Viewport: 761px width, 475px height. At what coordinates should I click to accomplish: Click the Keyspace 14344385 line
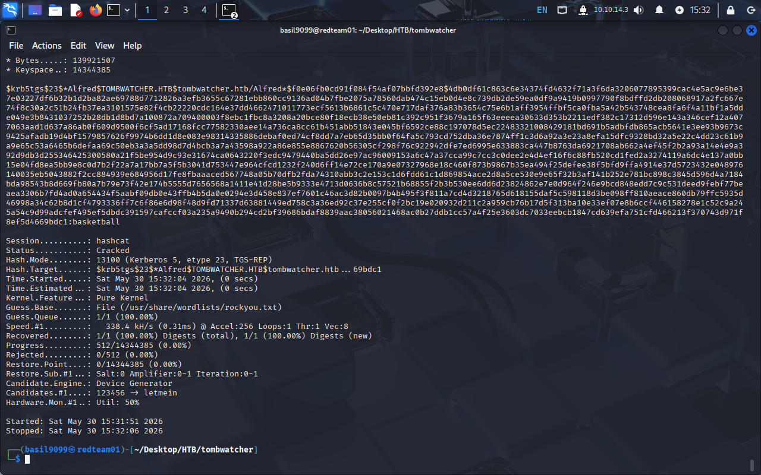[x=58, y=70]
